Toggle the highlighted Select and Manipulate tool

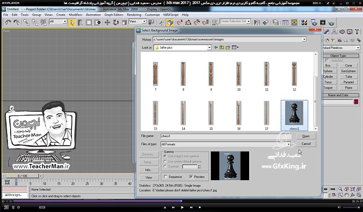pos(170,23)
